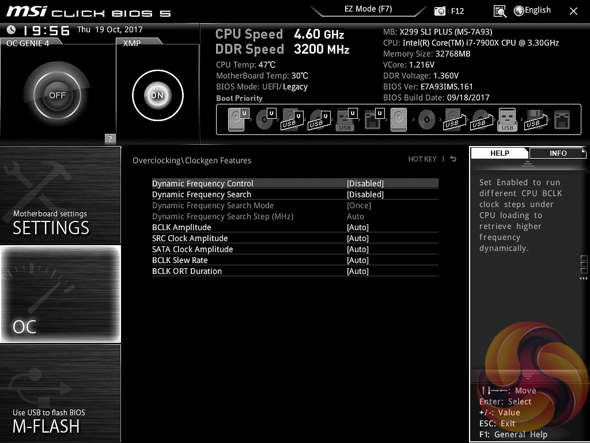Click the DDR Voltage 1.360V reading
The image size is (590, 443).
[x=421, y=76]
